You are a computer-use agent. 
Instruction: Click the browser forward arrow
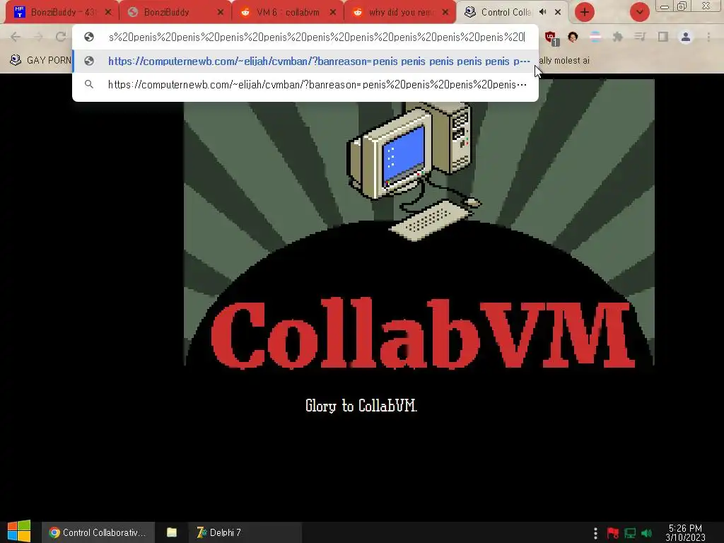[38, 37]
